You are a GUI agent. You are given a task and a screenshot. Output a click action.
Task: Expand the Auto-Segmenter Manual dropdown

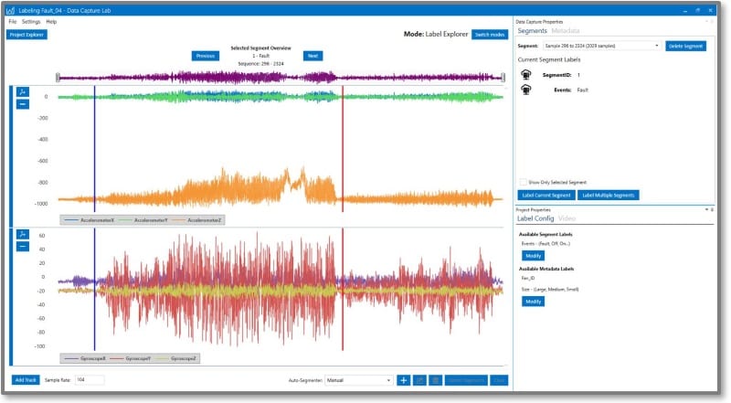point(388,379)
